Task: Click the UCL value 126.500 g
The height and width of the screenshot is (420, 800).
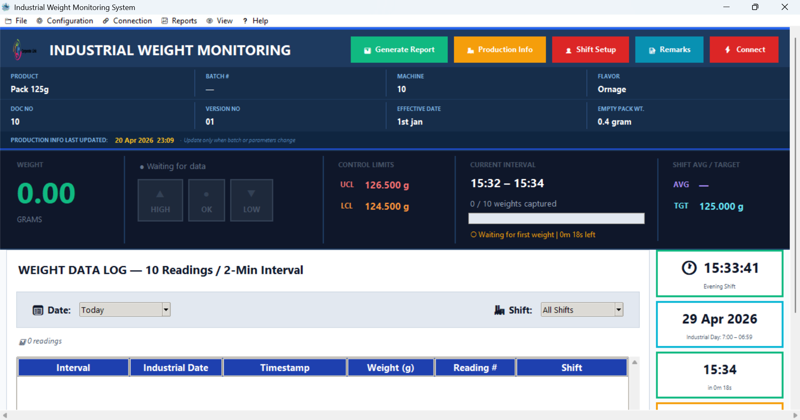Action: (387, 185)
